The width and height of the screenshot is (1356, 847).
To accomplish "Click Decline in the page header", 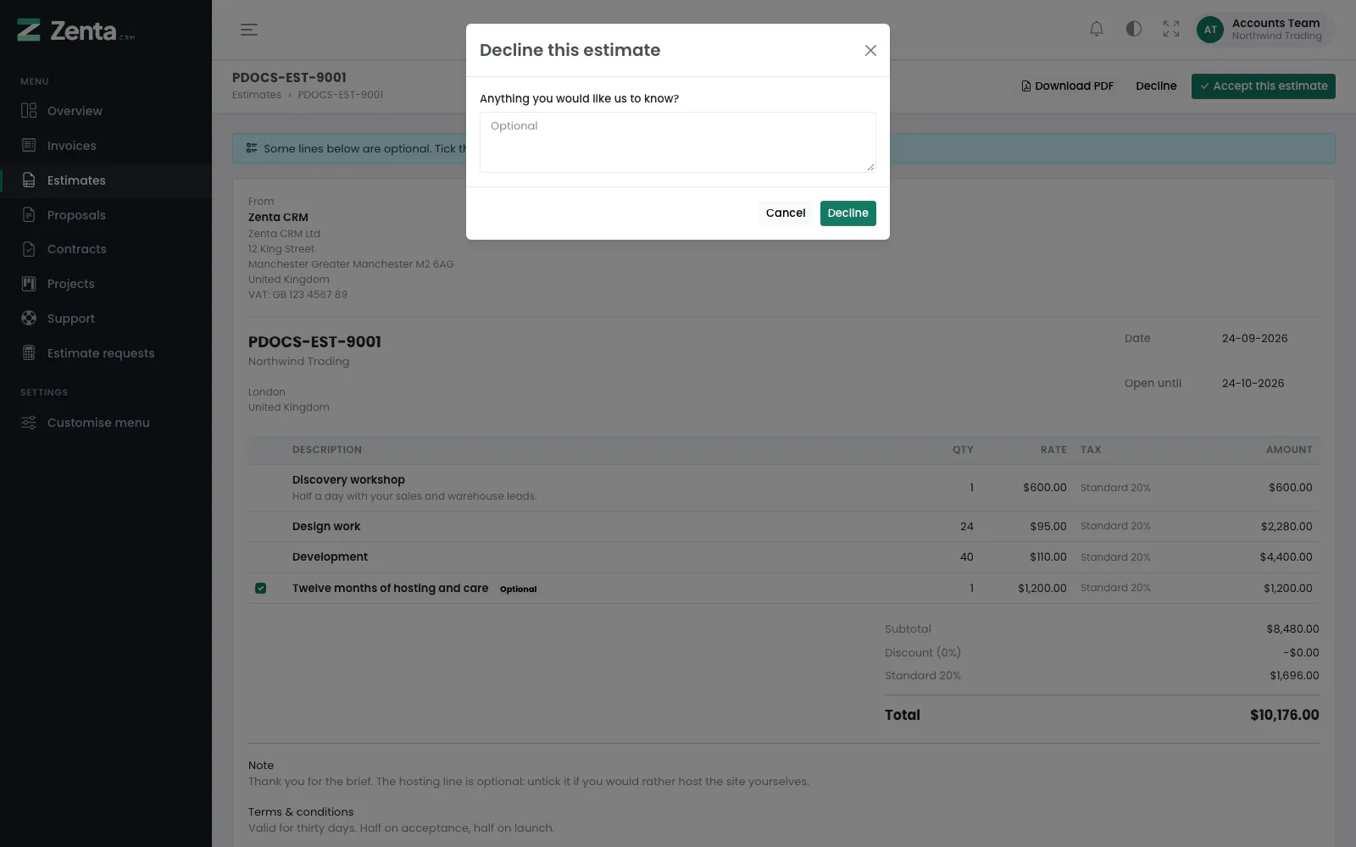I will pos(1156,86).
